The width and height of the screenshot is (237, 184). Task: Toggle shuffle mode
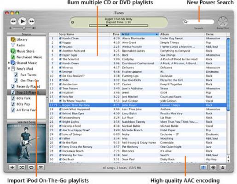click(x=22, y=167)
